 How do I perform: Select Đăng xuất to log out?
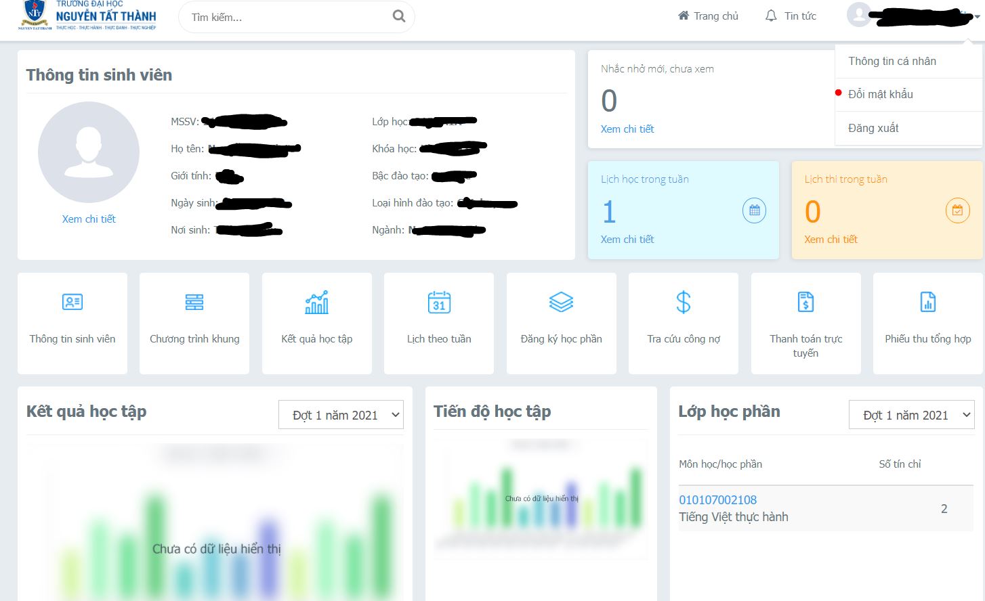pos(873,128)
